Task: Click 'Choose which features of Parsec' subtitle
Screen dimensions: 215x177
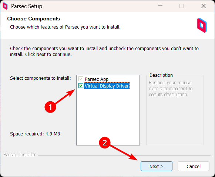Action: (65, 27)
